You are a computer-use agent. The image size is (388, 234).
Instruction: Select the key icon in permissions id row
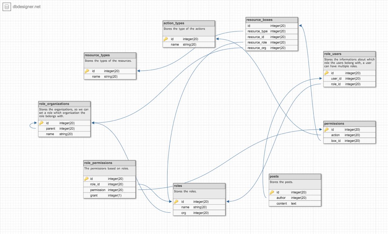click(326, 129)
